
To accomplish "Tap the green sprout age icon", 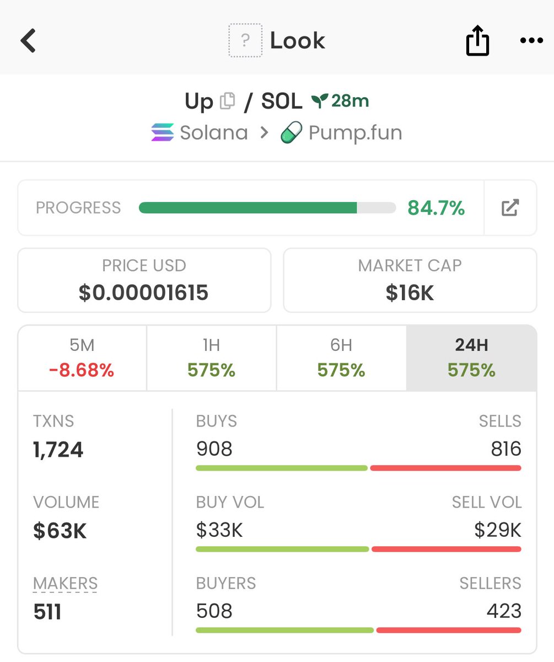I will (x=319, y=100).
